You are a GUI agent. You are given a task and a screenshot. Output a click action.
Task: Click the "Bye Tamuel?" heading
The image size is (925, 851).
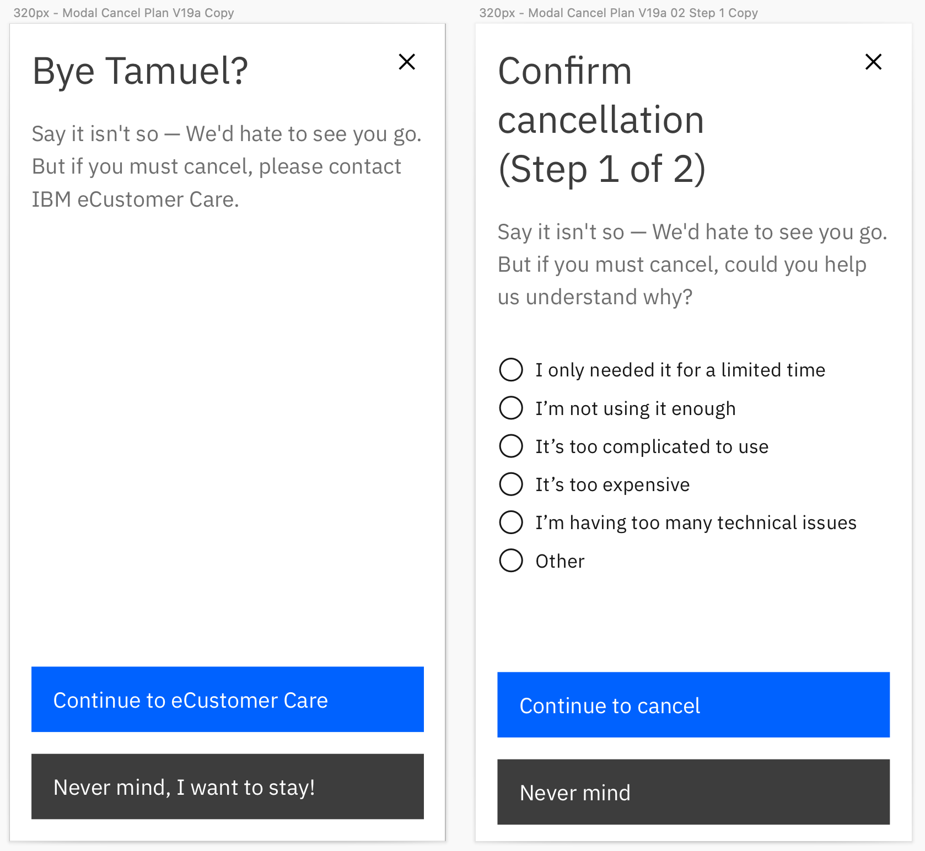(x=141, y=71)
